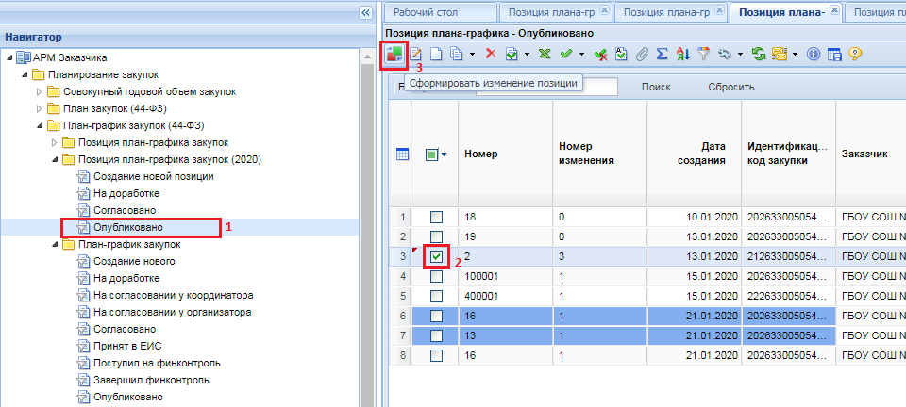Click the yellow question mark help icon
Screen dimensions: 906x407
pos(855,55)
